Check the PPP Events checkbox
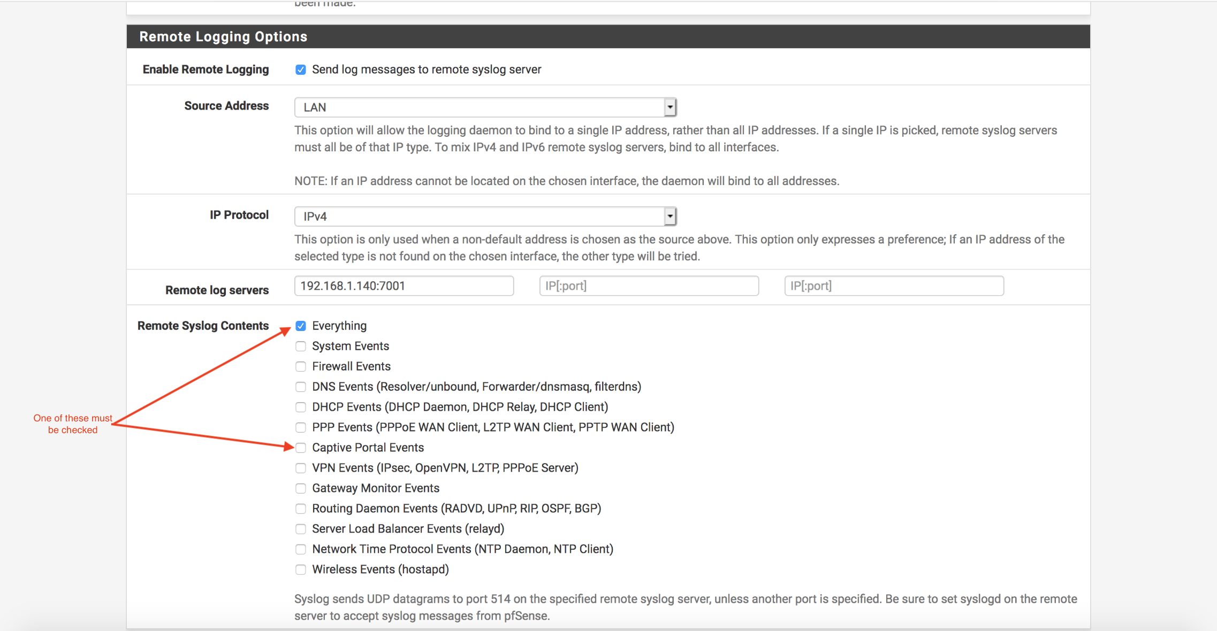This screenshot has height=631, width=1217. pyautogui.click(x=301, y=427)
